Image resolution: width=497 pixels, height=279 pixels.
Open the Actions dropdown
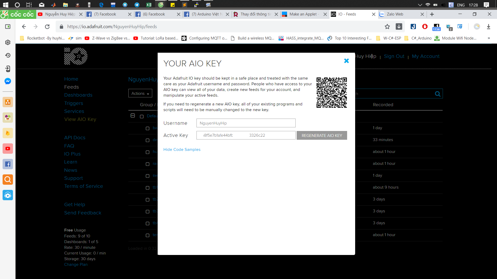tap(140, 93)
